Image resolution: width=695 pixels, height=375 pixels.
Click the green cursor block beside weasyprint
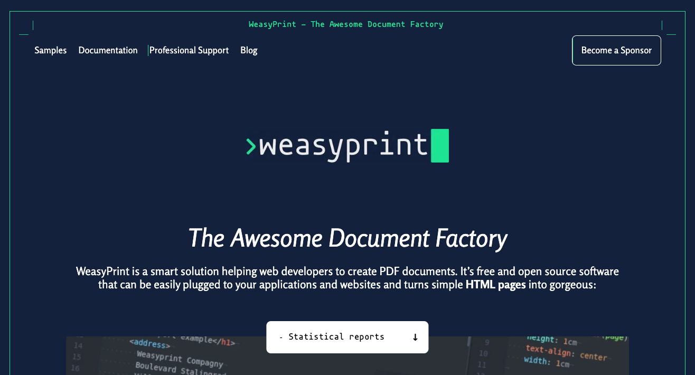pyautogui.click(x=440, y=146)
